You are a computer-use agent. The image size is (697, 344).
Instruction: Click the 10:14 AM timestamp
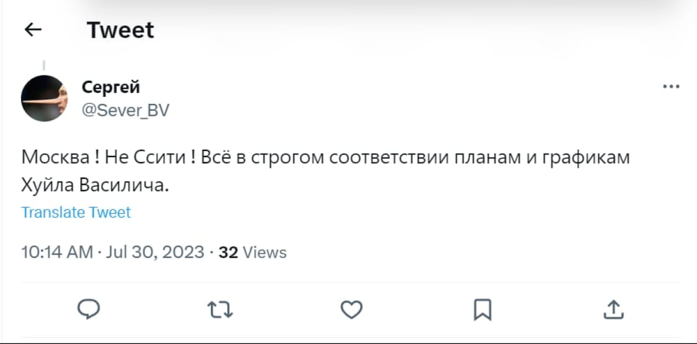(57, 252)
